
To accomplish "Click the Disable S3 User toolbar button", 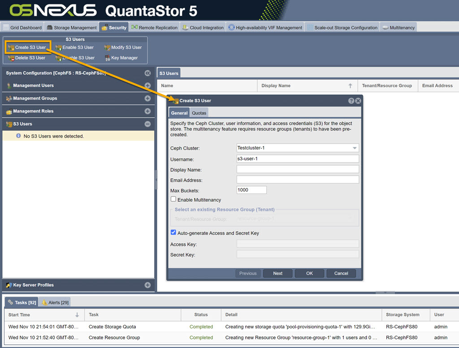I will click(75, 58).
